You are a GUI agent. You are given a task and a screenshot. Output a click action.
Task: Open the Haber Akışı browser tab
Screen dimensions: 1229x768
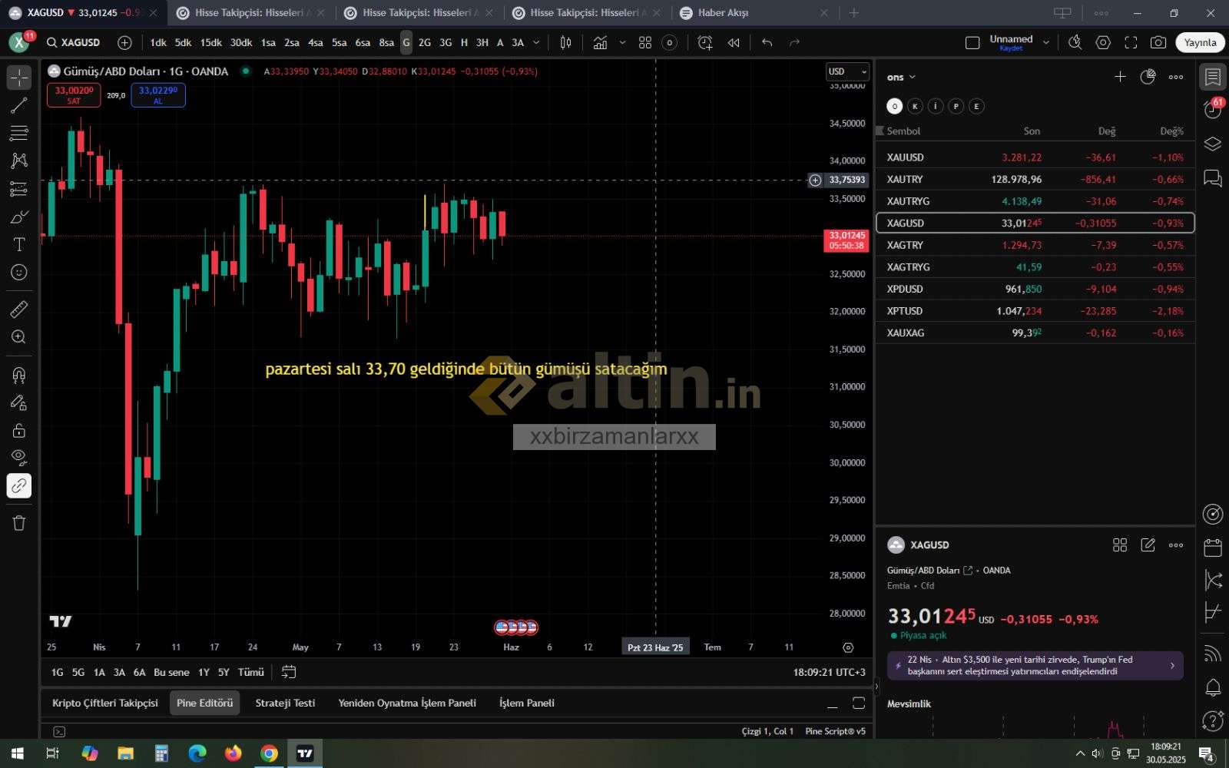[x=723, y=13]
